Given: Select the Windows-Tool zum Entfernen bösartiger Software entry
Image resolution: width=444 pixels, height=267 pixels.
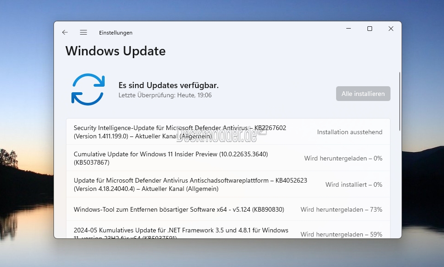Looking at the screenshot, I should pyautogui.click(x=228, y=209).
